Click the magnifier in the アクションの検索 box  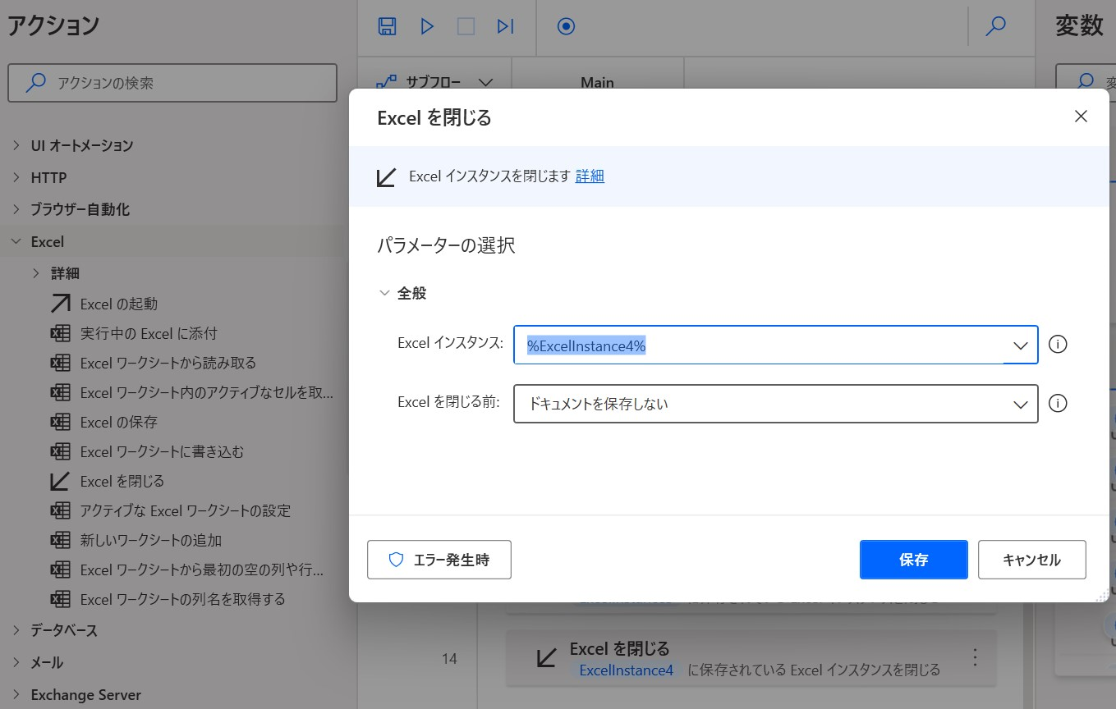click(x=34, y=82)
